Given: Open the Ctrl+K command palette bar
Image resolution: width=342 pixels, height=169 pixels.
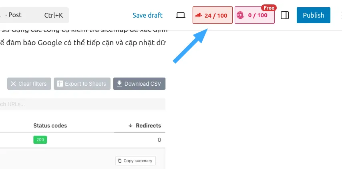Looking at the screenshot, I should pyautogui.click(x=34, y=15).
